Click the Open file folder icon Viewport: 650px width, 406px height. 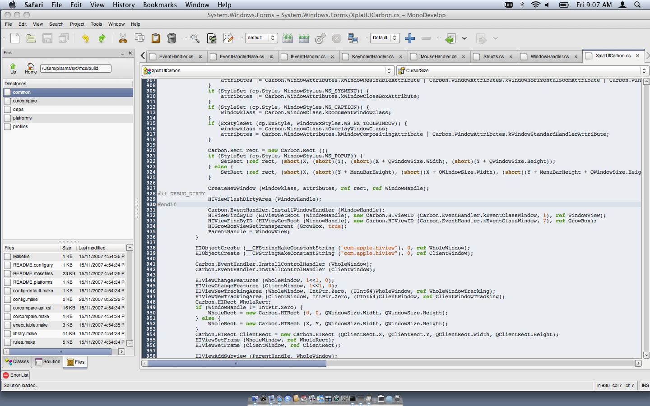click(31, 38)
